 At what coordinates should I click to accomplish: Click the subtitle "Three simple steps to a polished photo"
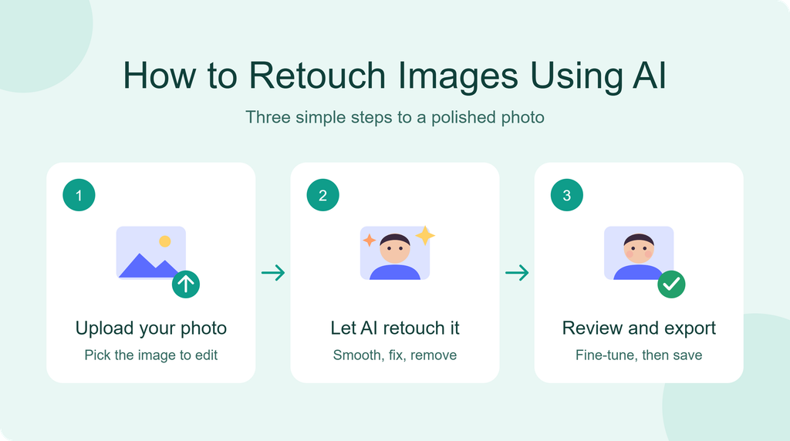[x=395, y=117]
